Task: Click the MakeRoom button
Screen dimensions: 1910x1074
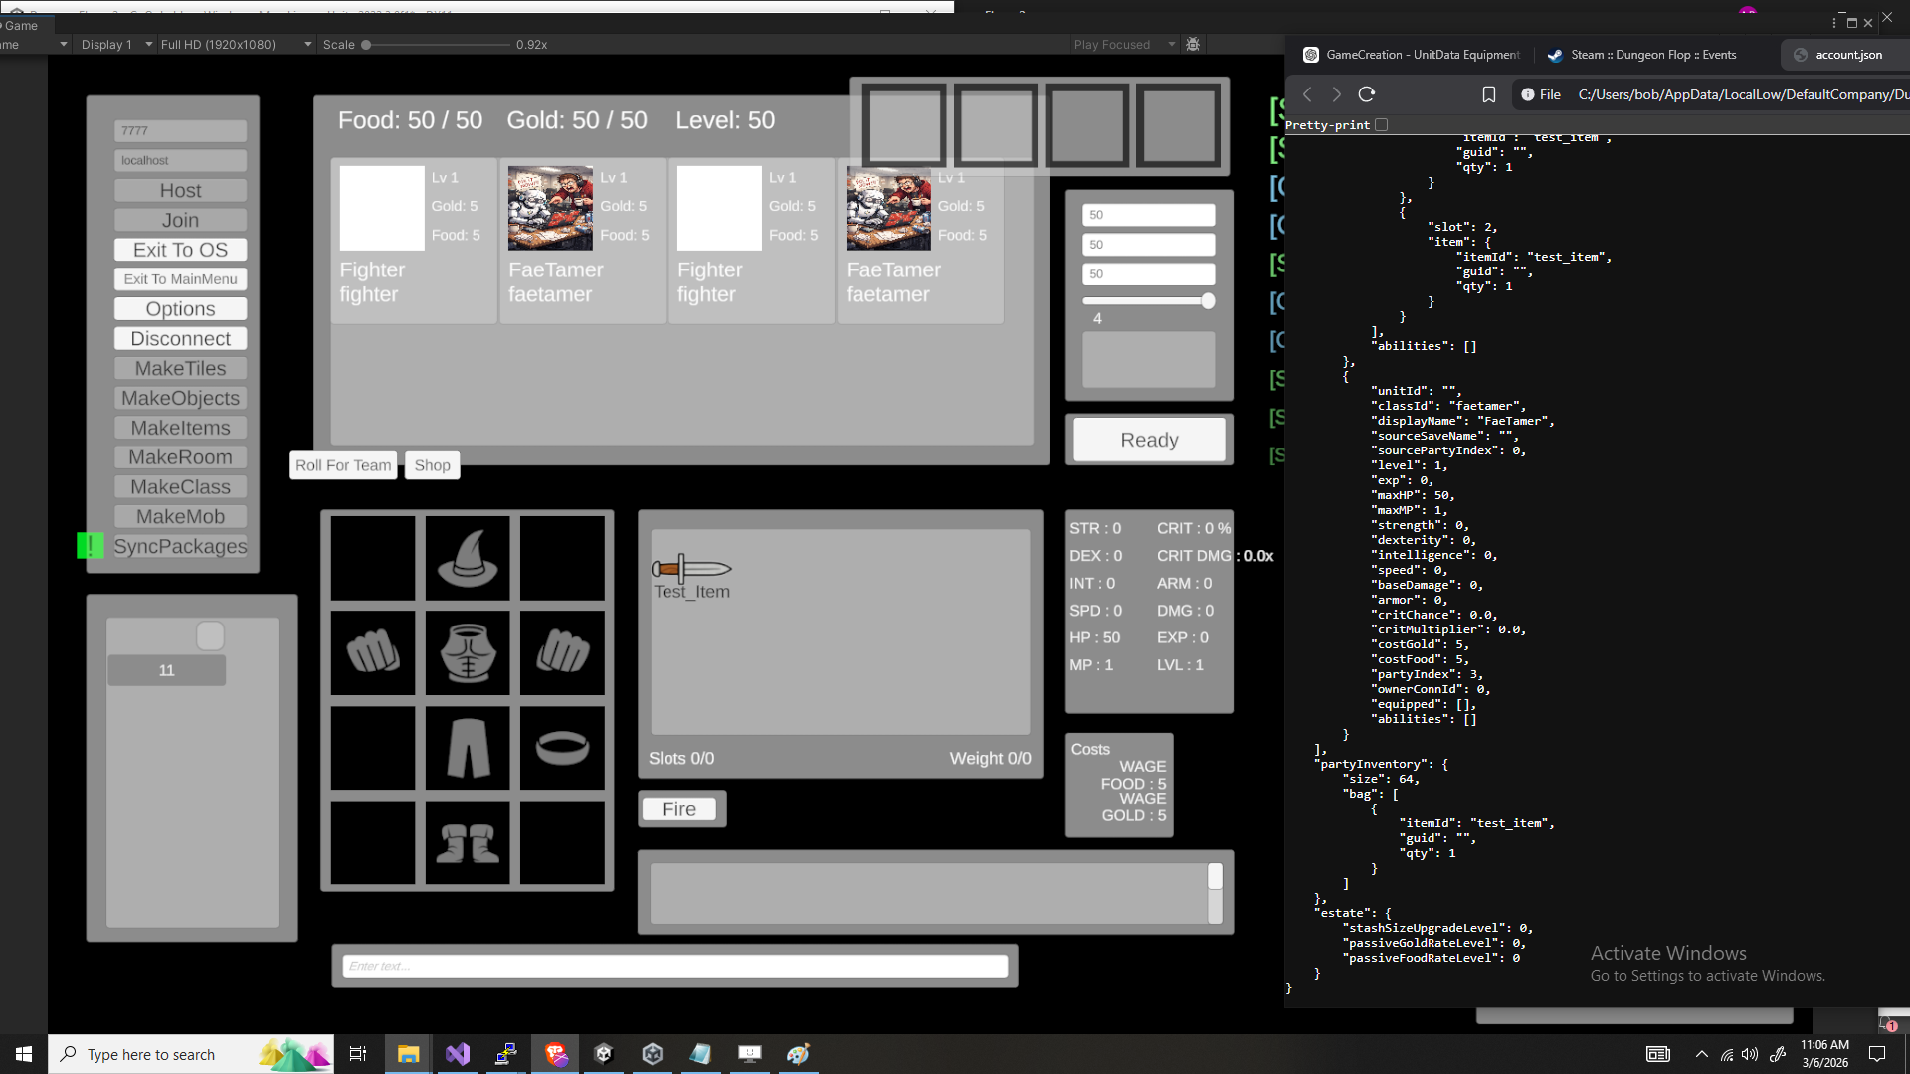Action: tap(180, 457)
